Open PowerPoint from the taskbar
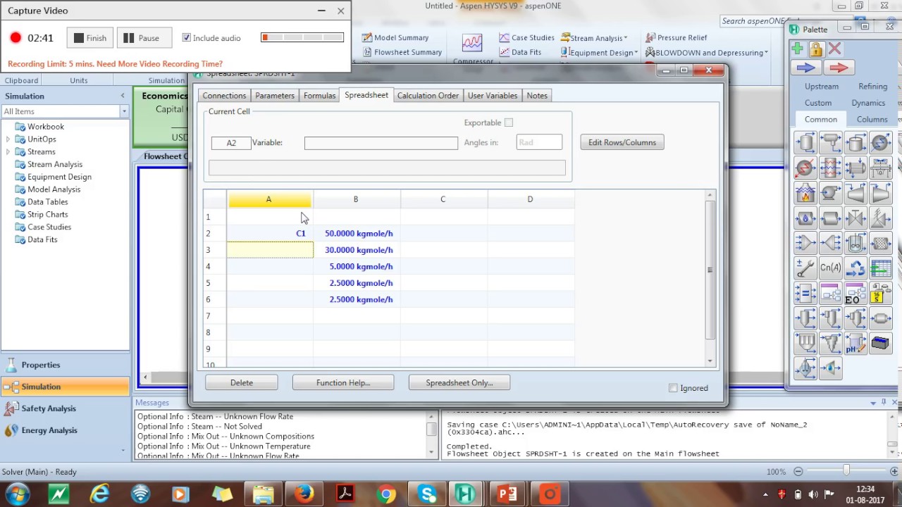 pos(507,494)
